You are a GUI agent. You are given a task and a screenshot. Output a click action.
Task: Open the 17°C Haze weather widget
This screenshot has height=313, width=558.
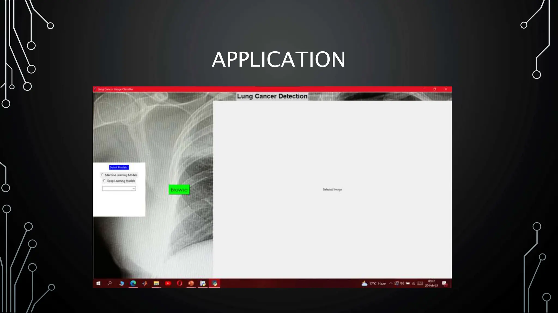[374, 283]
